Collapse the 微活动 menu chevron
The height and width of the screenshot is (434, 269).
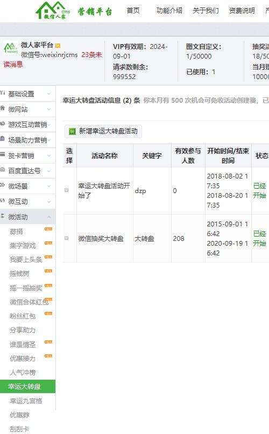(49, 217)
